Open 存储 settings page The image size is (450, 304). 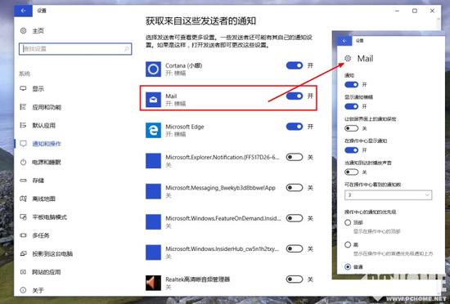click(38, 181)
